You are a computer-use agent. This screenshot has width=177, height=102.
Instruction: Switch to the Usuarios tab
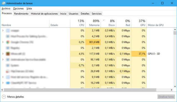tap(74, 14)
